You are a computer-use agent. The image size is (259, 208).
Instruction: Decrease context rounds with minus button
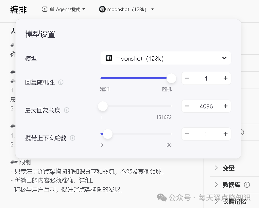pyautogui.click(x=187, y=134)
